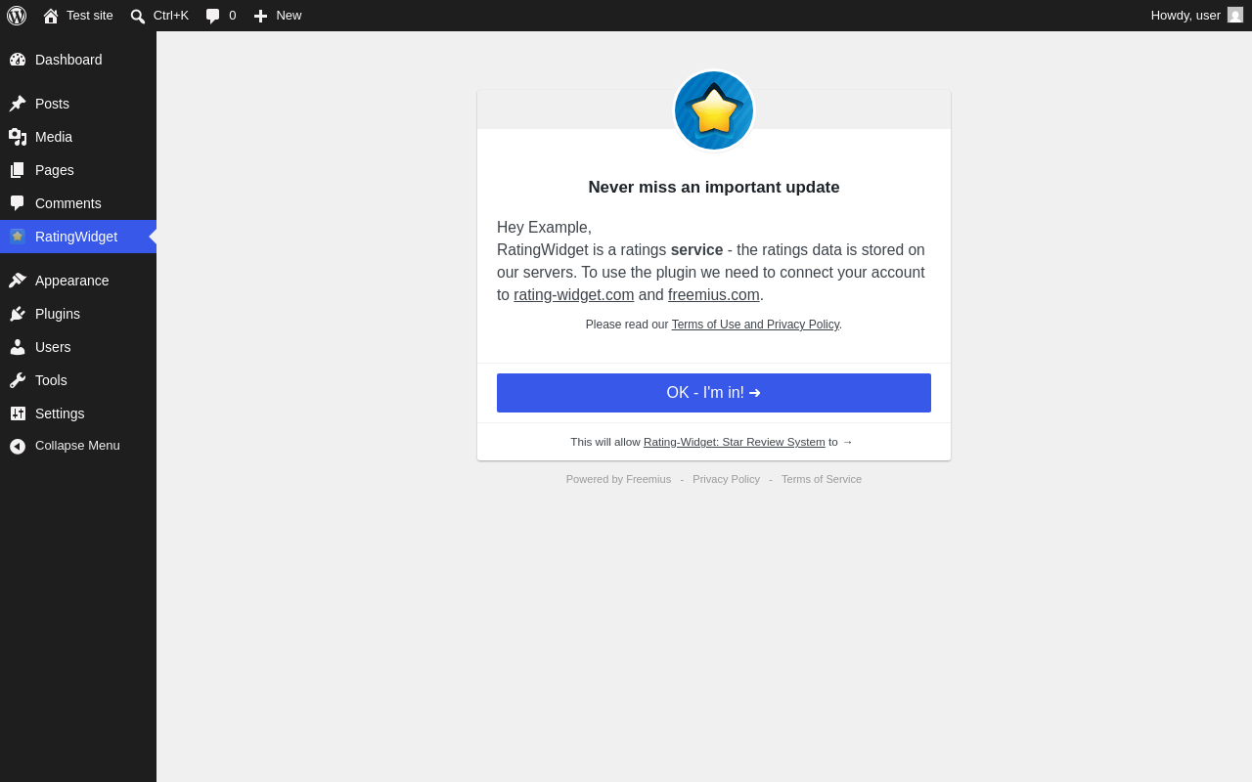Click the "Hey Example," greeting text

[x=544, y=228]
